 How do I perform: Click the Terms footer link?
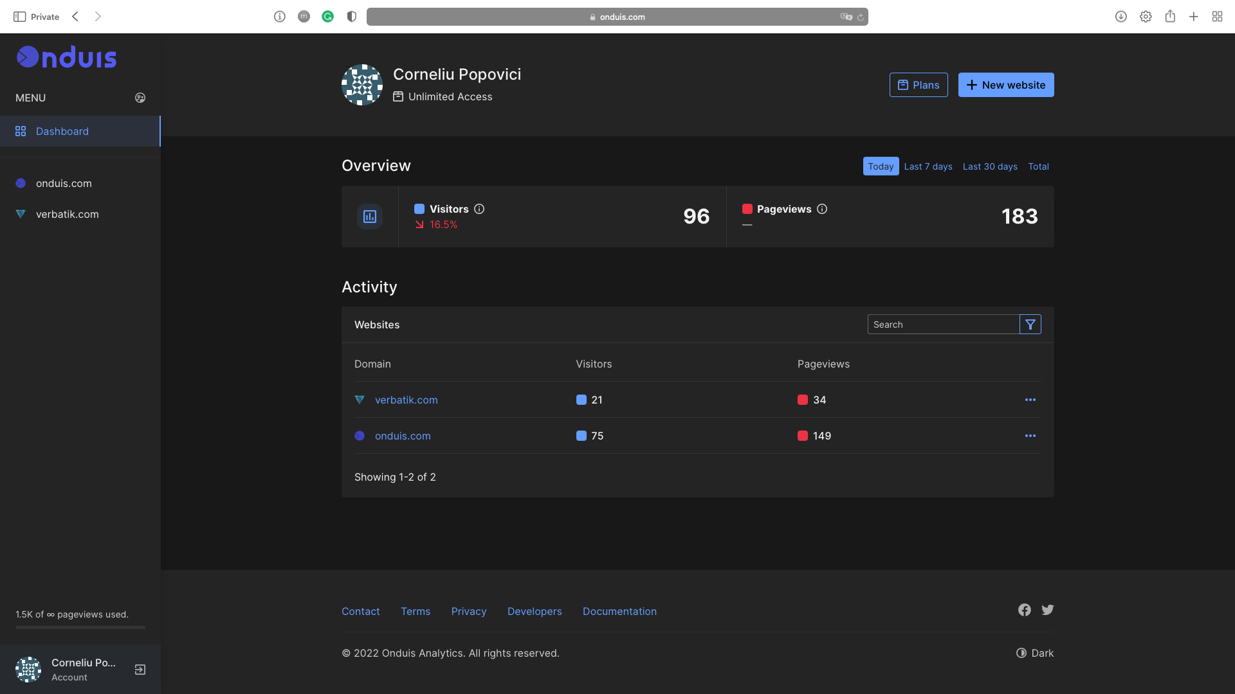[416, 611]
